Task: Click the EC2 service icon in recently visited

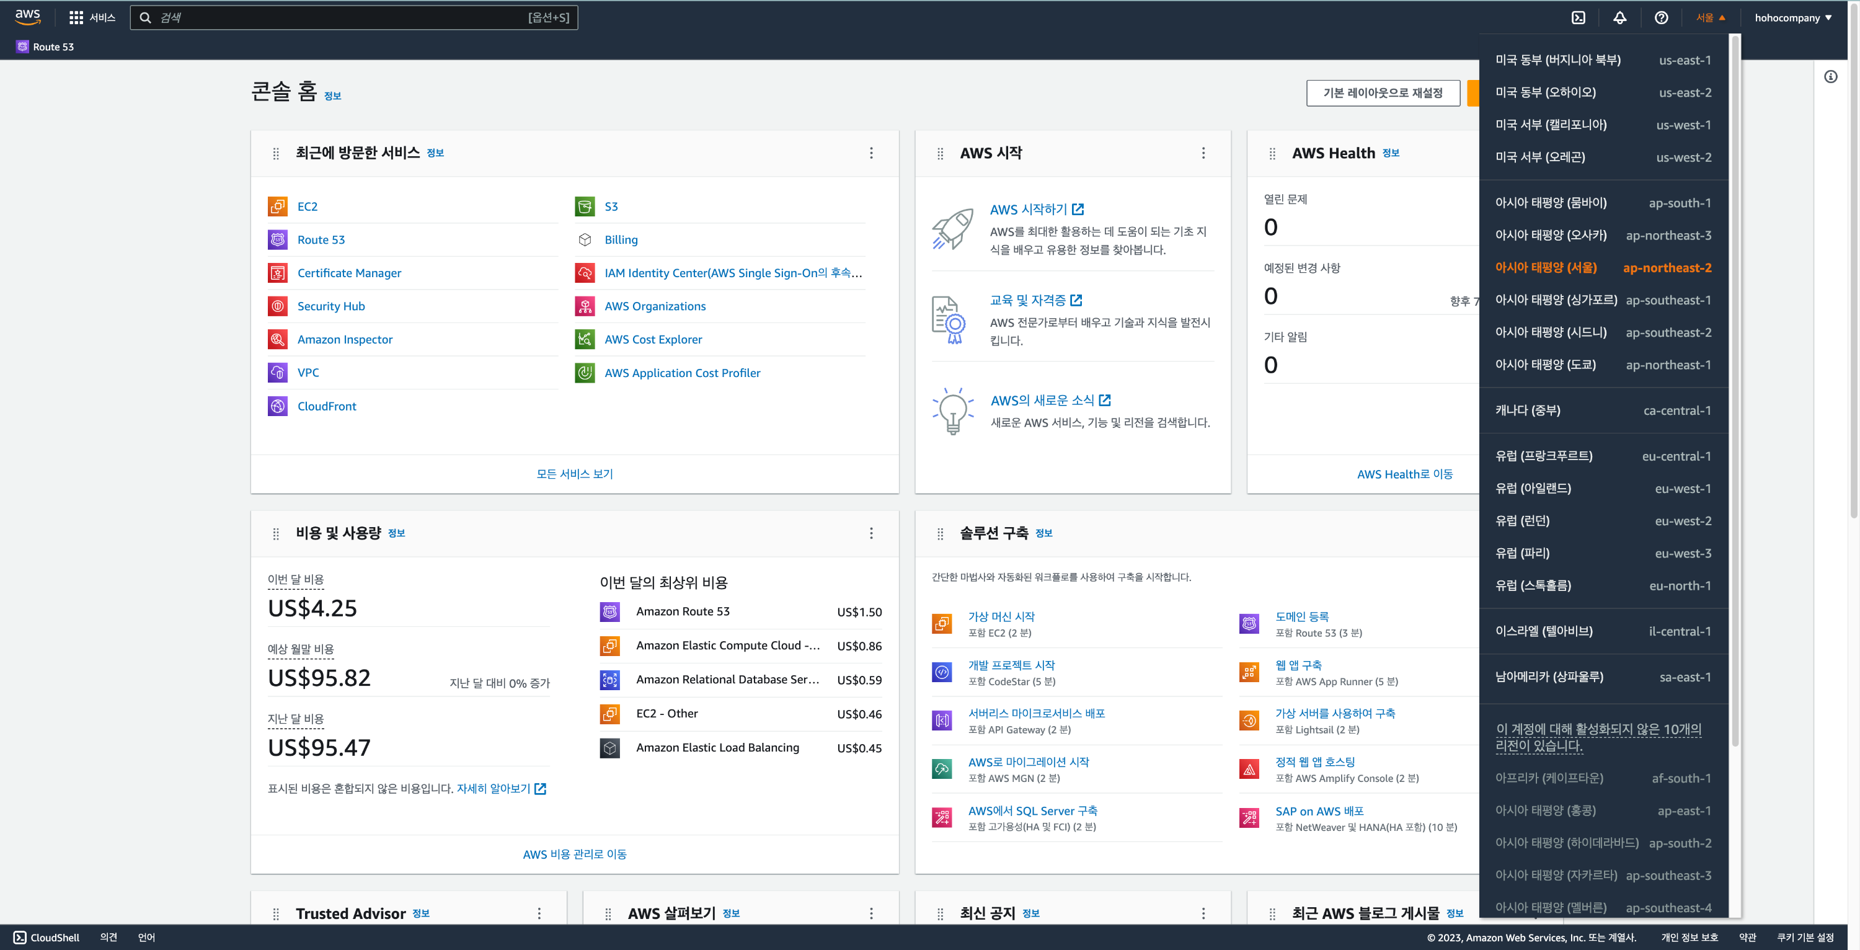Action: tap(277, 206)
